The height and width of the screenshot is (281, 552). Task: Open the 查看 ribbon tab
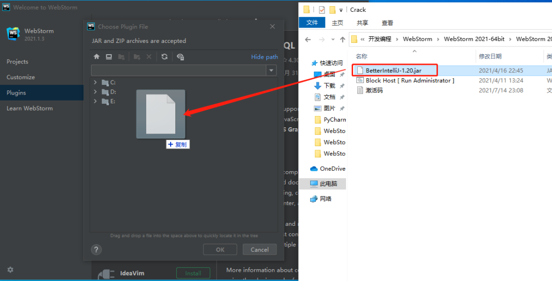click(387, 22)
